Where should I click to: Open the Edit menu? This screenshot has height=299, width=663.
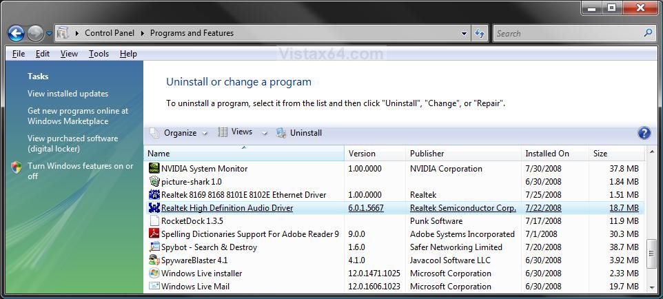point(42,54)
